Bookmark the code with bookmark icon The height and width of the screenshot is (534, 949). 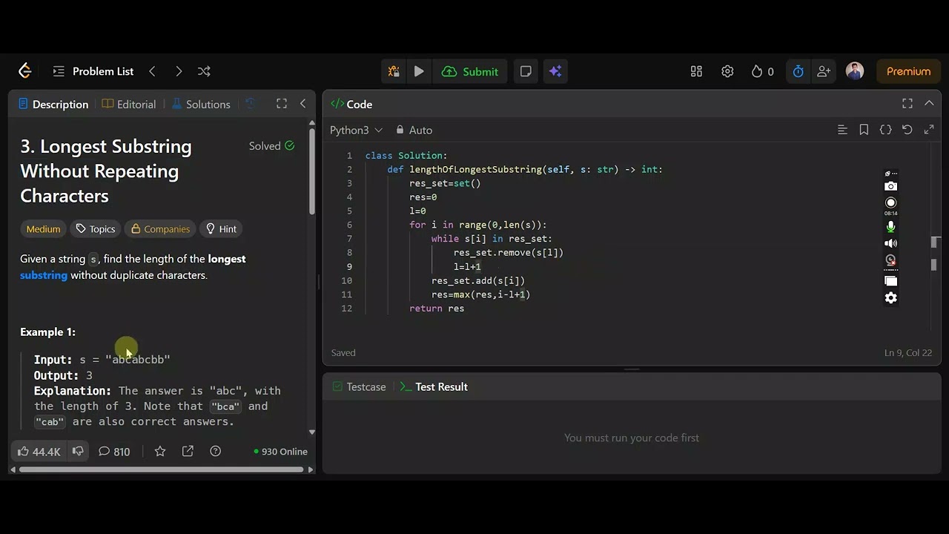click(x=864, y=130)
